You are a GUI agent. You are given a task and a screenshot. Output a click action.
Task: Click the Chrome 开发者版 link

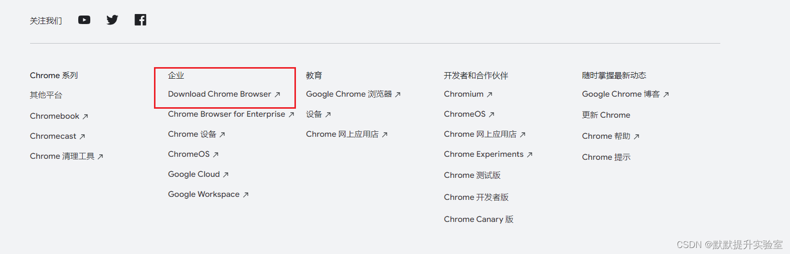click(477, 197)
